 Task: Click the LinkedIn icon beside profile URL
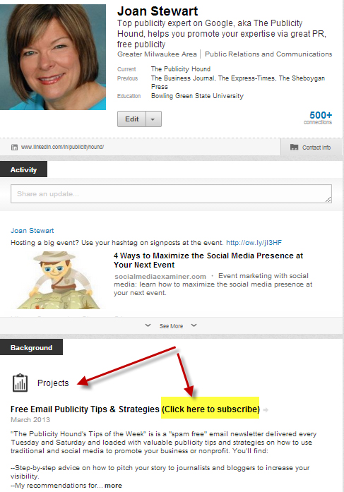point(14,147)
